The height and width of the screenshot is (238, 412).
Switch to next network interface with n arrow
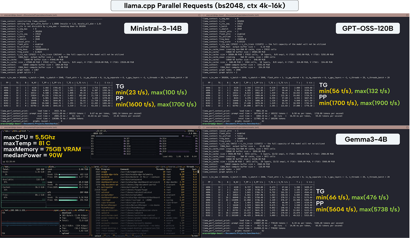(x=87, y=210)
